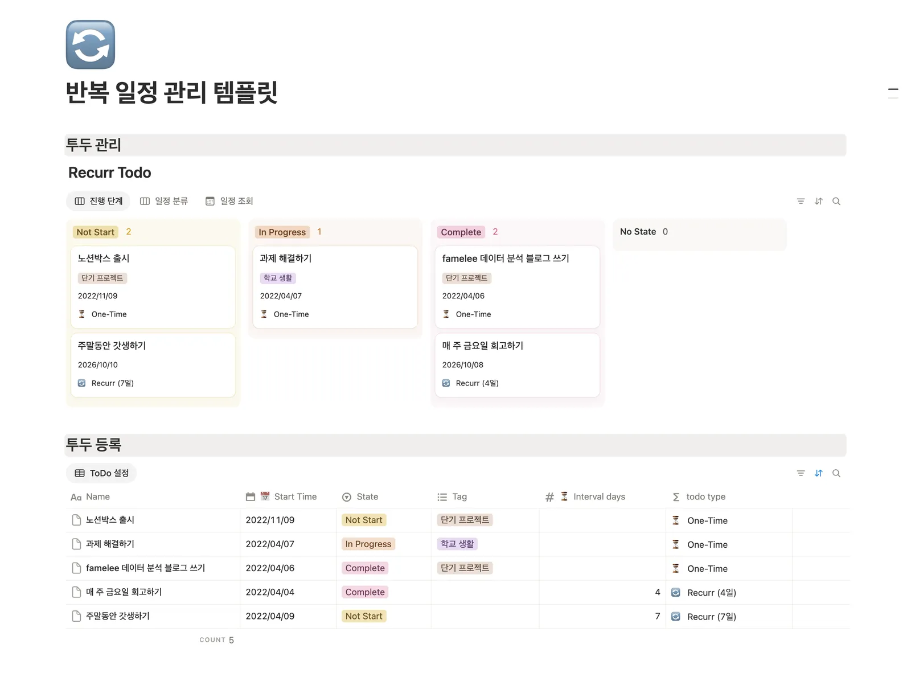
Task: Click recurr icon in Recurr (4일) table cell
Action: pyautogui.click(x=676, y=593)
